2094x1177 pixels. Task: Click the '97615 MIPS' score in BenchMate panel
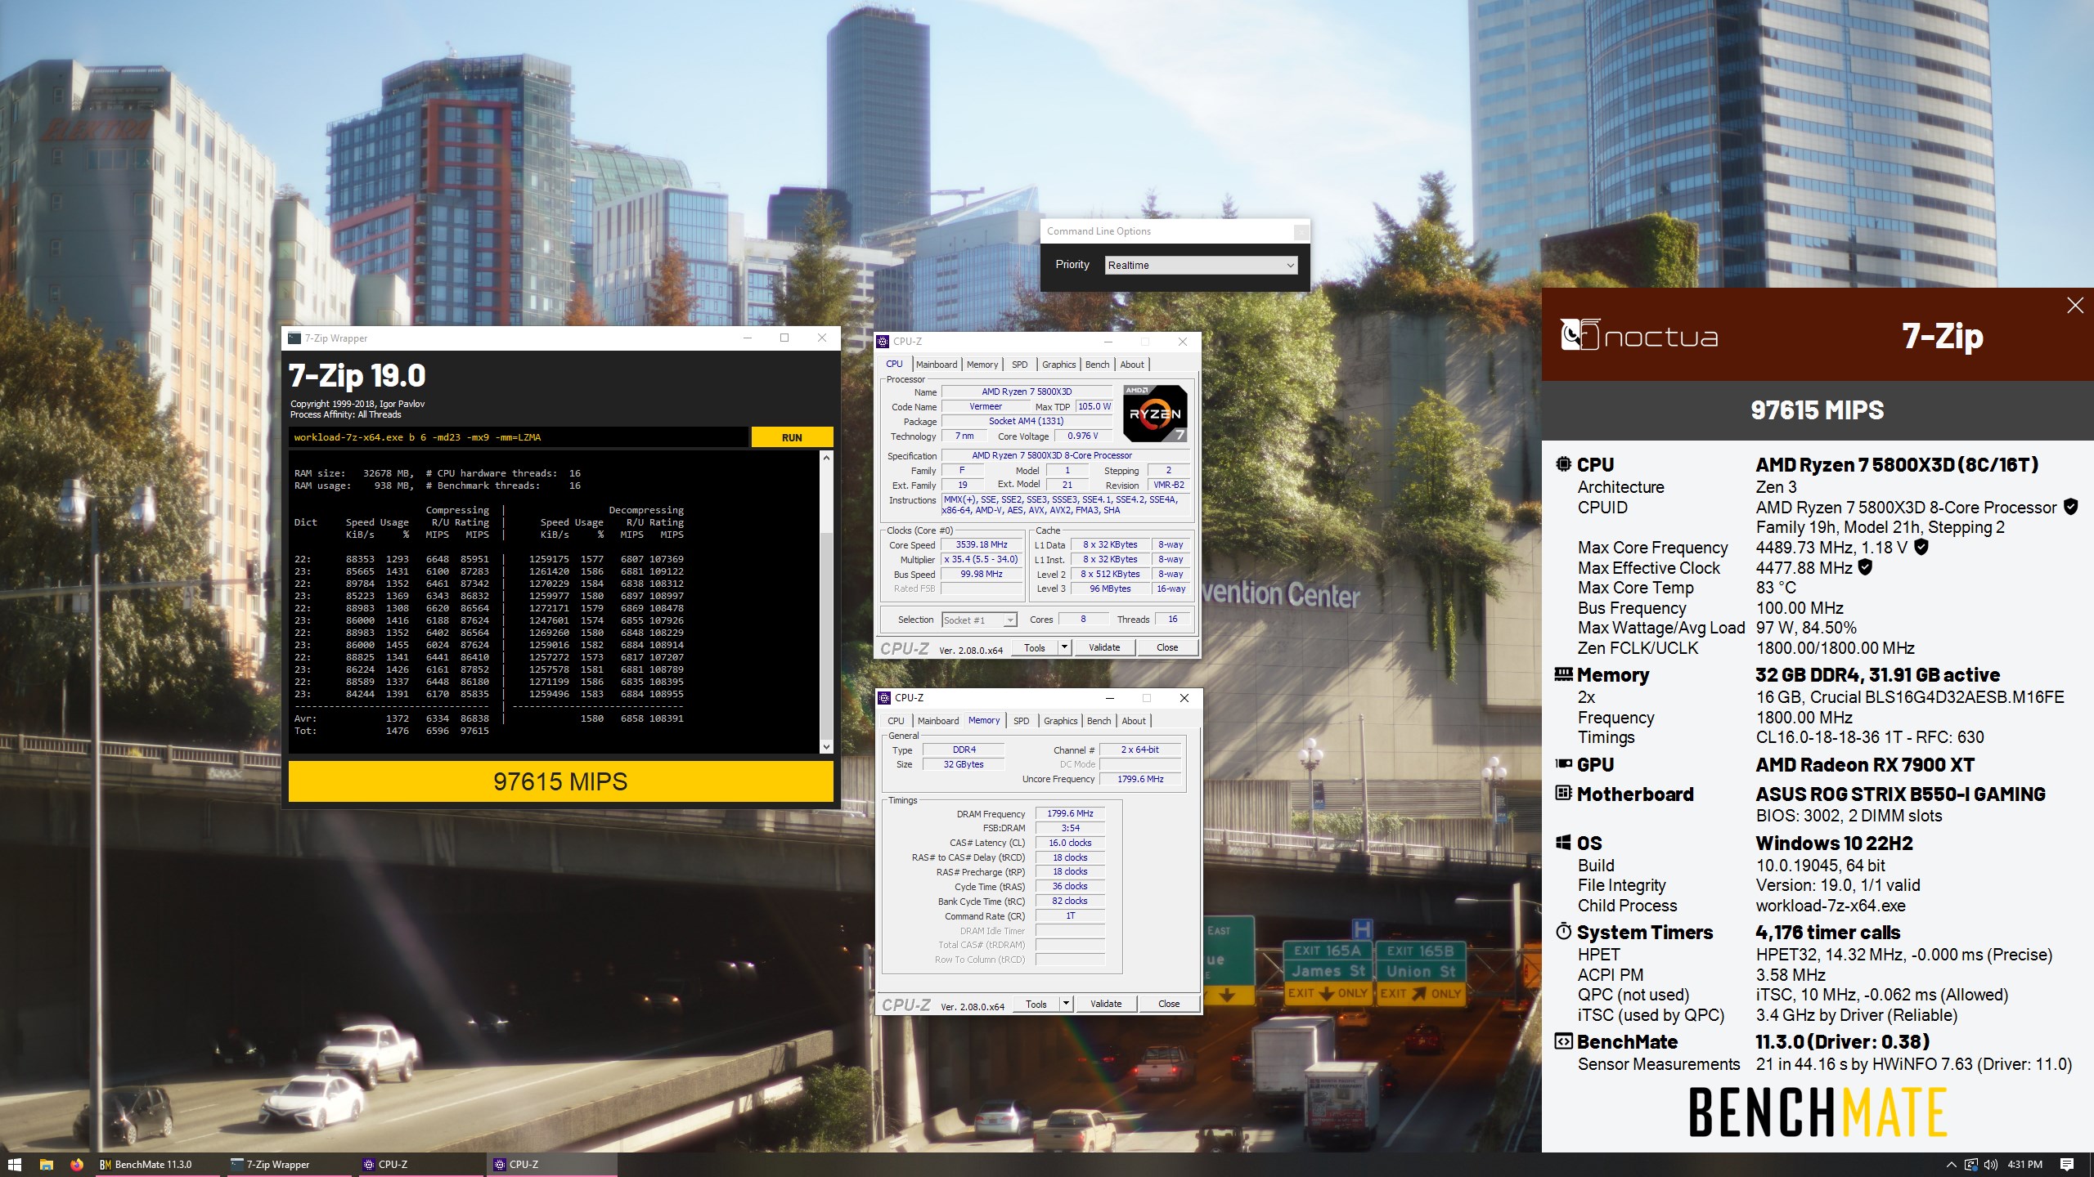click(1817, 410)
